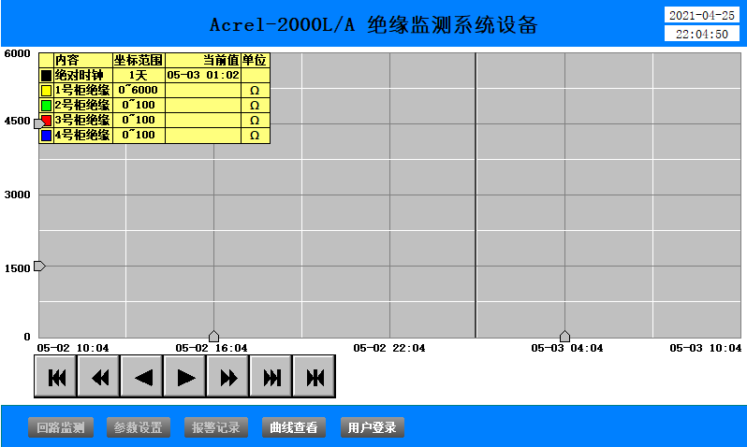This screenshot has height=447, width=747.
Task: Click the black 绝对时钟 color swatch
Action: [x=46, y=75]
